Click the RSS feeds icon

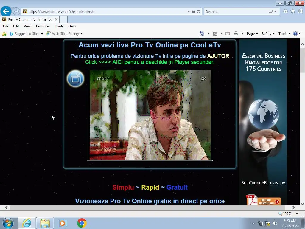tap(215, 34)
